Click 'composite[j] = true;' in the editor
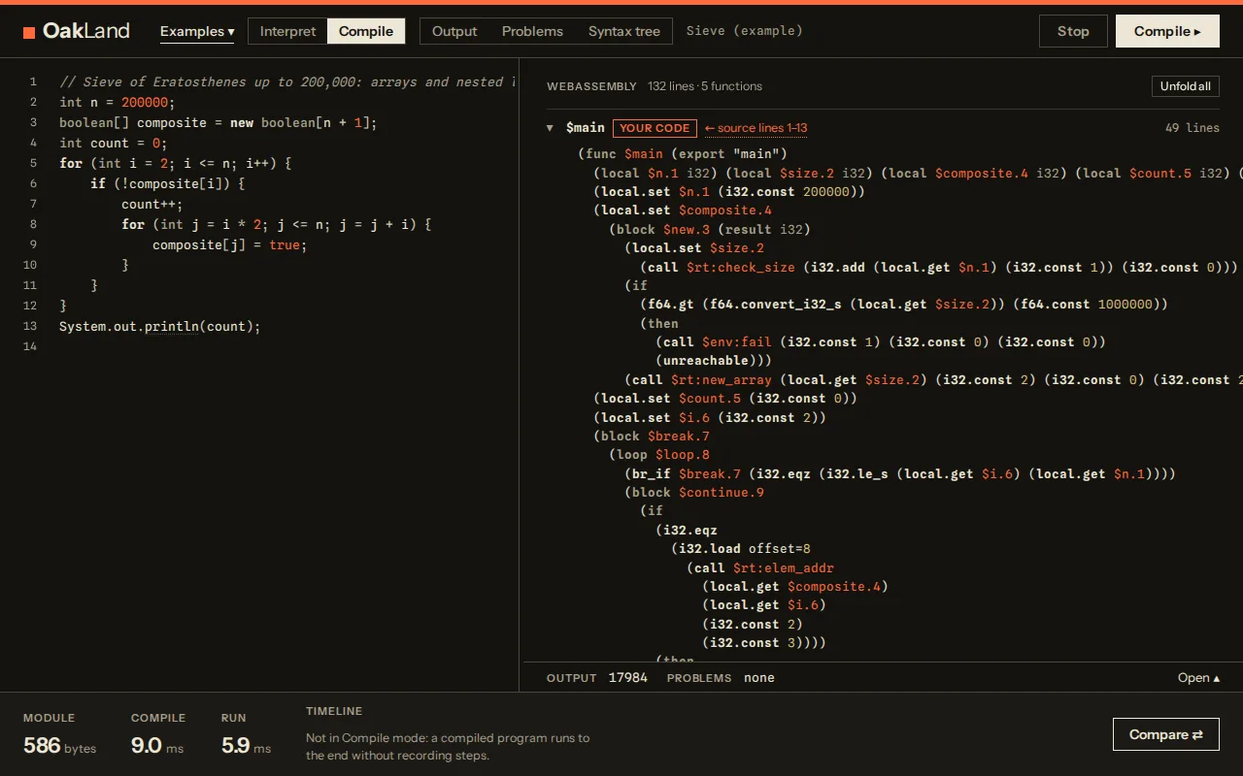 (x=230, y=244)
